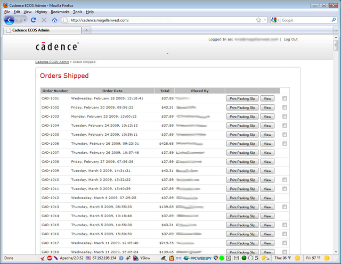The image size is (341, 264).
Task: Open the YSlow speedometer icon
Action: coord(136,258)
